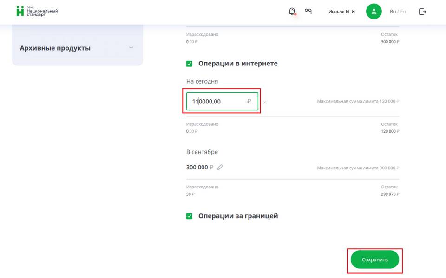Open notifications via the bell icon

click(x=292, y=12)
